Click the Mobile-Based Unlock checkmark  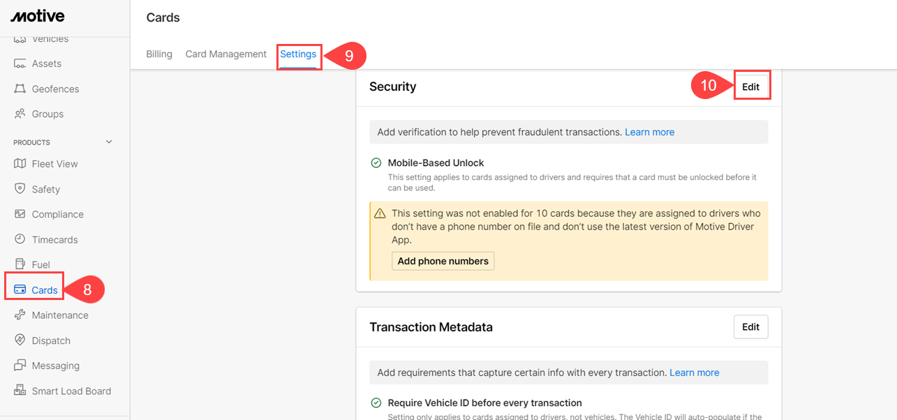pos(376,163)
